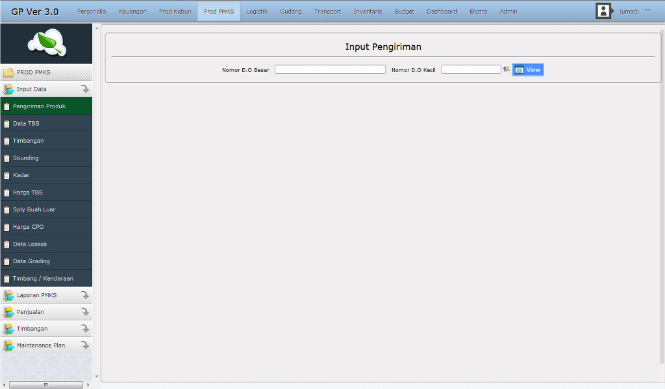Open the Transport menu
The height and width of the screenshot is (389, 665).
[327, 12]
